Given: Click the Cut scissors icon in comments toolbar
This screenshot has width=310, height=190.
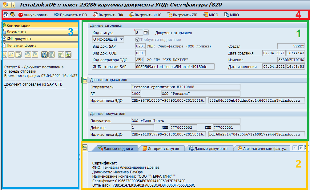Looking at the screenshot, I should point(5,55).
